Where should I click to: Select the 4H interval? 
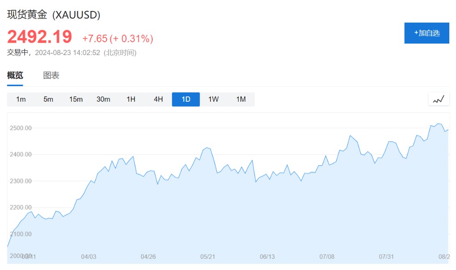coord(159,99)
